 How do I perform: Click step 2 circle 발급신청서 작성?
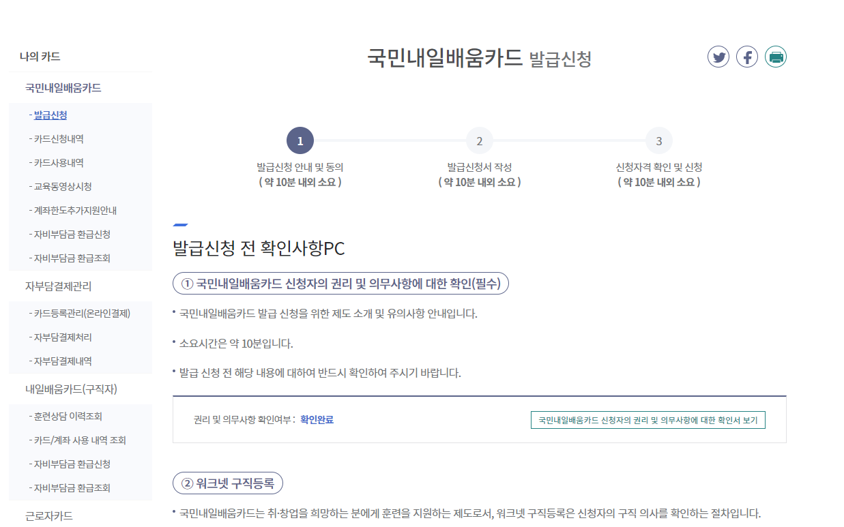click(x=480, y=141)
